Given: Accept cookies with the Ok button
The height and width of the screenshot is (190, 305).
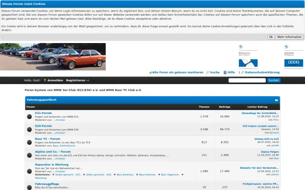Looking at the screenshot, I should pyautogui.click(x=271, y=37).
